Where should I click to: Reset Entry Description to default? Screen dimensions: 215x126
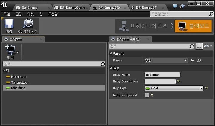(178, 81)
